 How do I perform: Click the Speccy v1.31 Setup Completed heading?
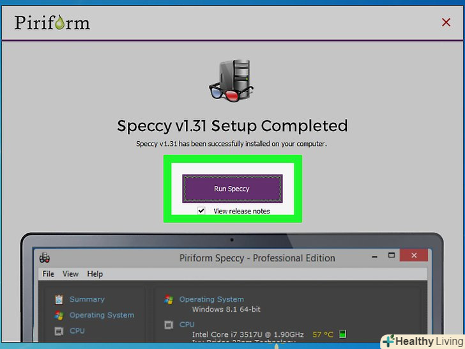(232, 126)
